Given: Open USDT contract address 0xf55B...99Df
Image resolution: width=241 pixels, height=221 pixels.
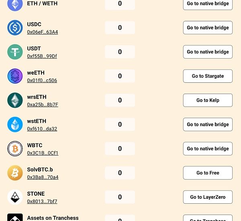Looking at the screenshot, I should 42,56.
